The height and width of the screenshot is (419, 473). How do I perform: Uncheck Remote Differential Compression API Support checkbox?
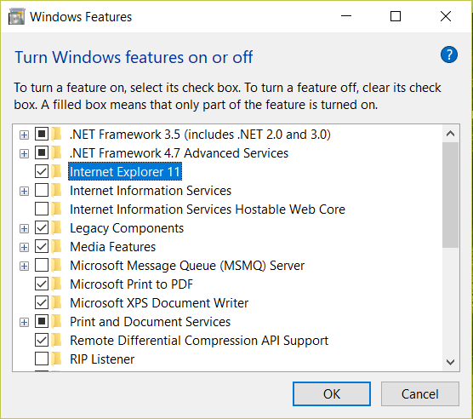coord(42,340)
